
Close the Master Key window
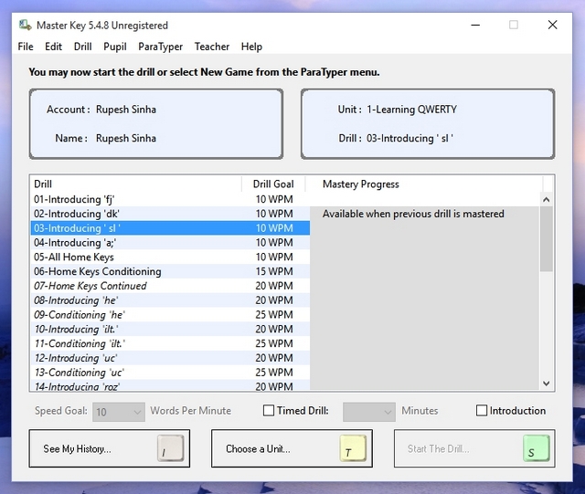[552, 25]
